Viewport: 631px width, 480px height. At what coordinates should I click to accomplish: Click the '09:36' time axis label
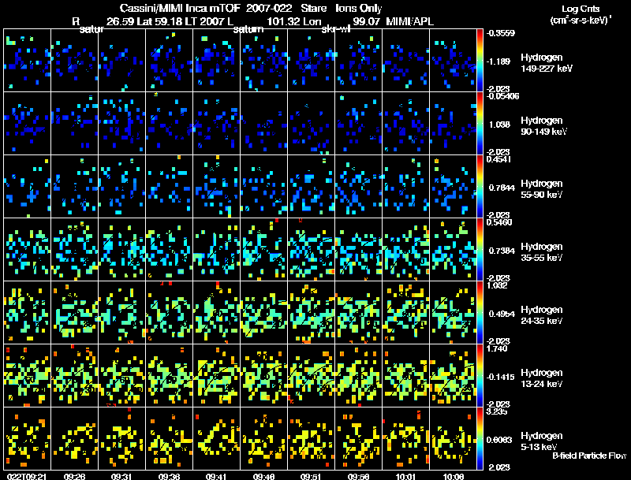(169, 476)
